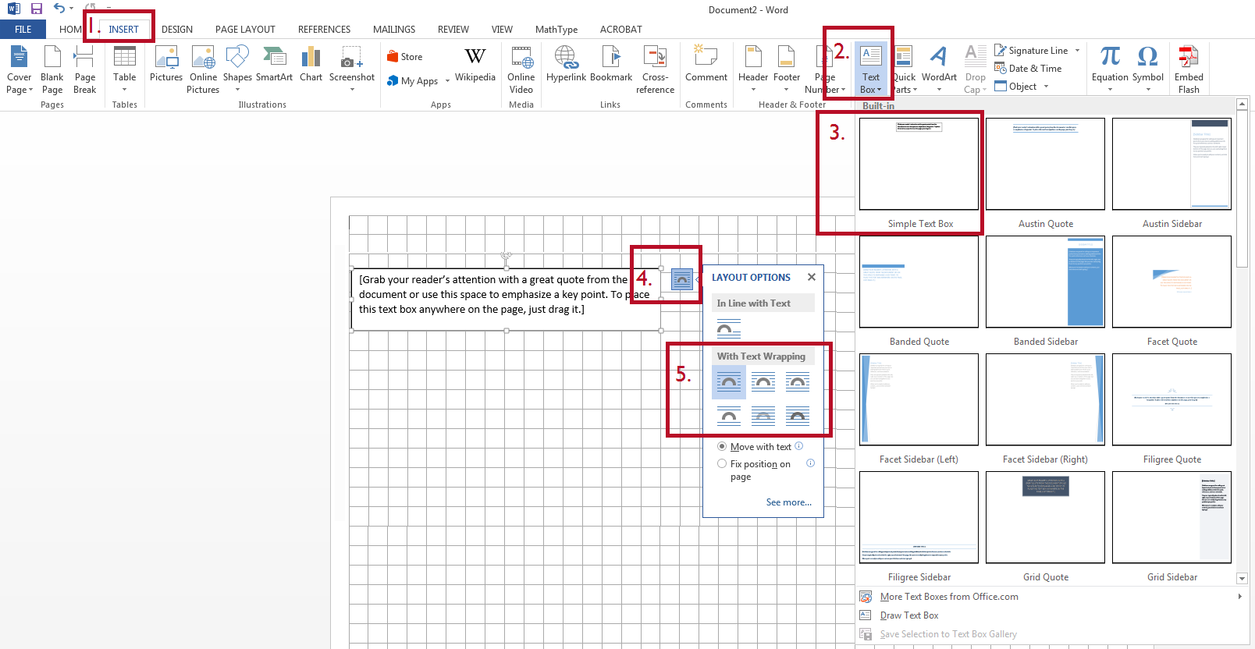This screenshot has width=1255, height=649.
Task: Expand the Signature Line dropdown arrow
Action: (1077, 51)
